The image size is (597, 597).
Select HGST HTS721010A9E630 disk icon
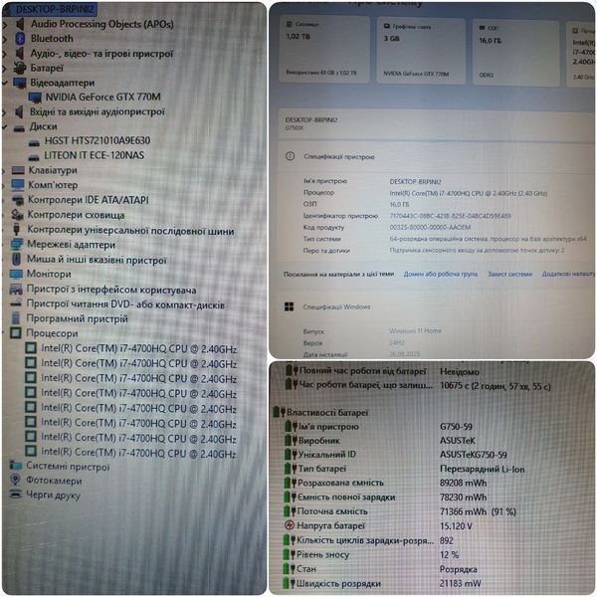(34, 142)
